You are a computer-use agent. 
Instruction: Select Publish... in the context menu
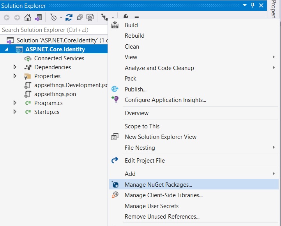pyautogui.click(x=194, y=89)
